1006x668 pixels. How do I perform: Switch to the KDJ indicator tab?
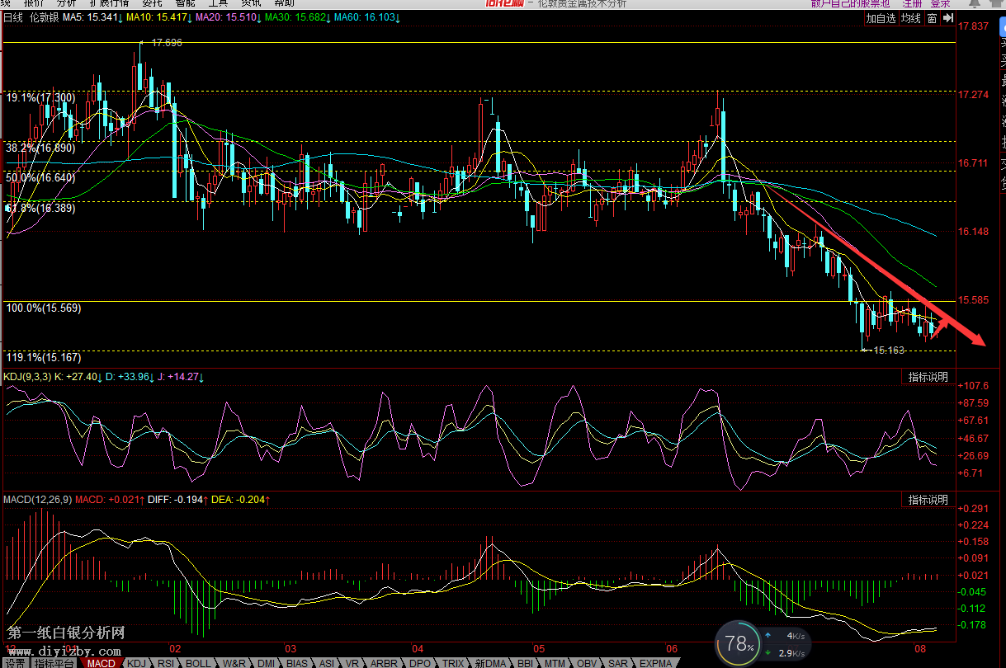136,663
